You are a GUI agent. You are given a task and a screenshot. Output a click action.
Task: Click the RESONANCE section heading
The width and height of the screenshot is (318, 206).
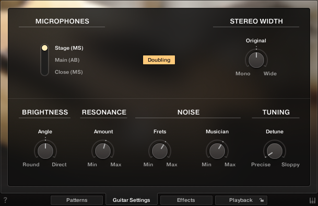(x=104, y=112)
